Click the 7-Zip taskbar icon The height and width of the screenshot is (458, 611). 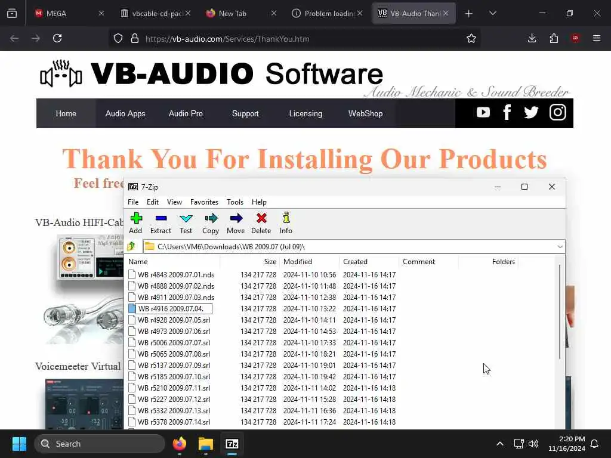pos(232,444)
